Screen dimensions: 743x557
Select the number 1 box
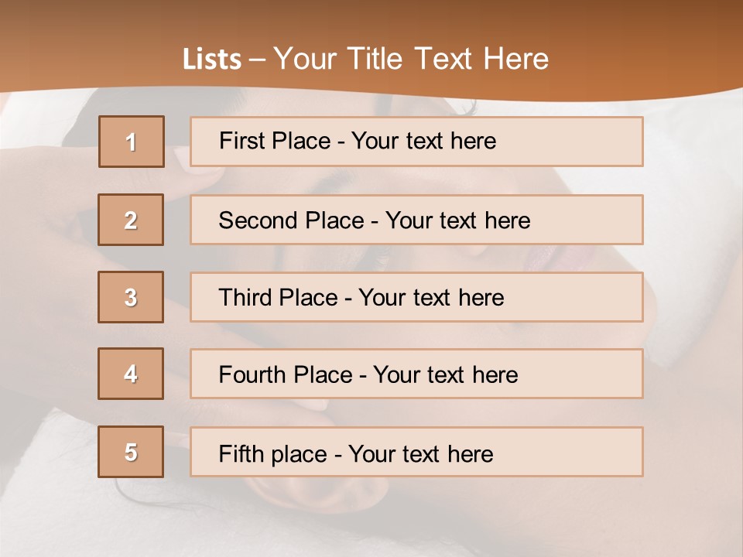pos(132,142)
